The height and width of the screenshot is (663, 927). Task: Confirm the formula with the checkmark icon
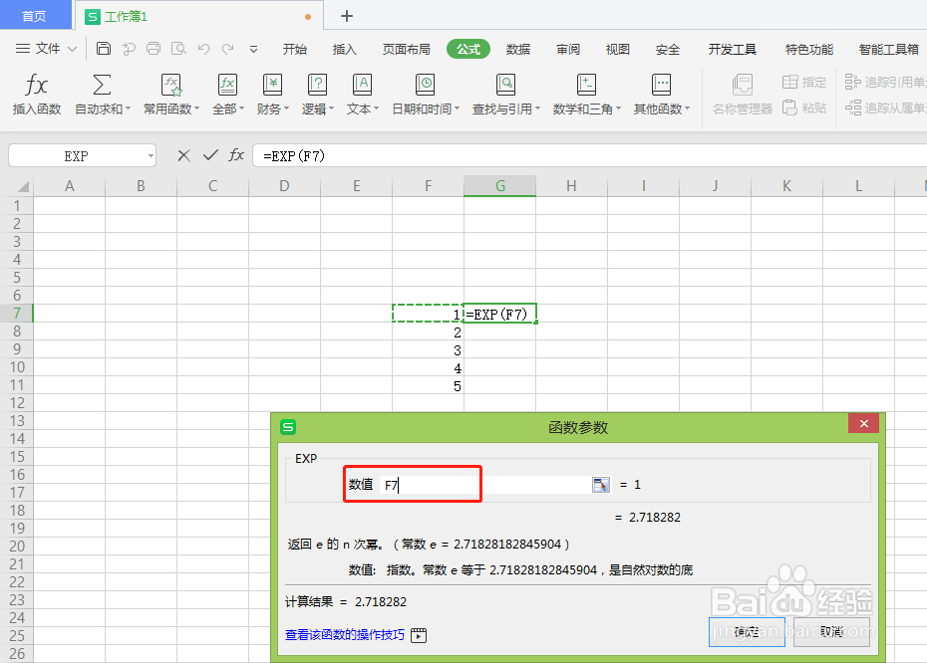click(x=212, y=155)
